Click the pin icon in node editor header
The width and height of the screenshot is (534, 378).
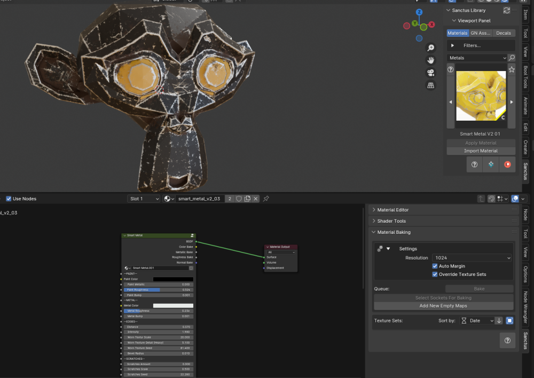pos(266,199)
